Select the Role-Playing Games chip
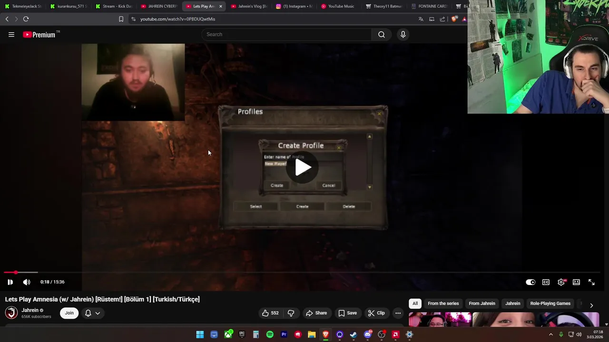Viewport: 609px width, 342px height. (x=550, y=304)
